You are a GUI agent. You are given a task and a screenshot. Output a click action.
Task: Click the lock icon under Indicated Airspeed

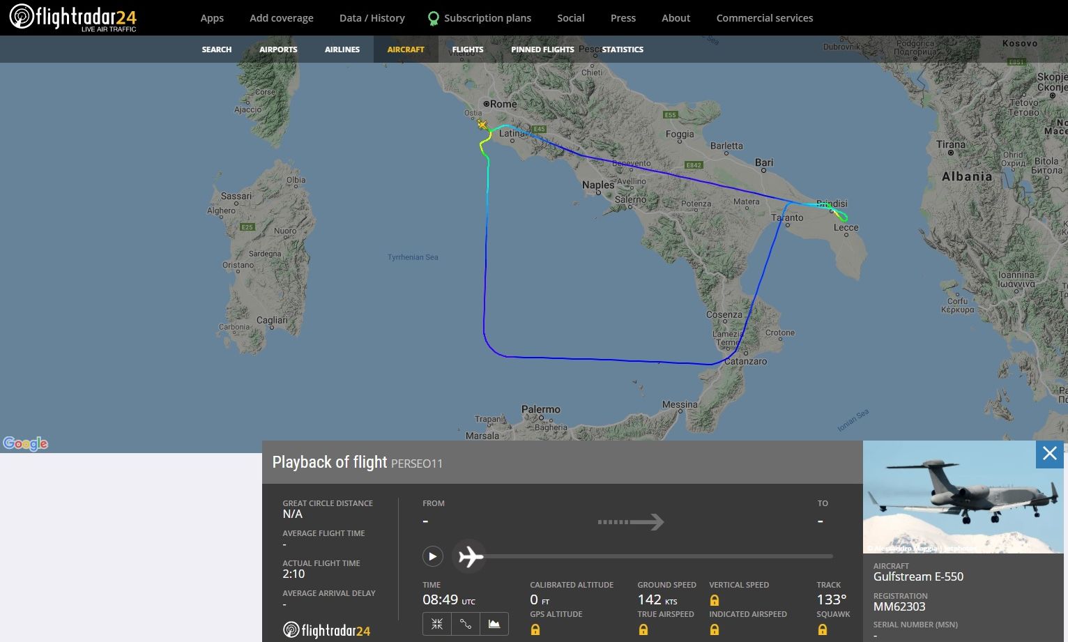[x=715, y=629]
